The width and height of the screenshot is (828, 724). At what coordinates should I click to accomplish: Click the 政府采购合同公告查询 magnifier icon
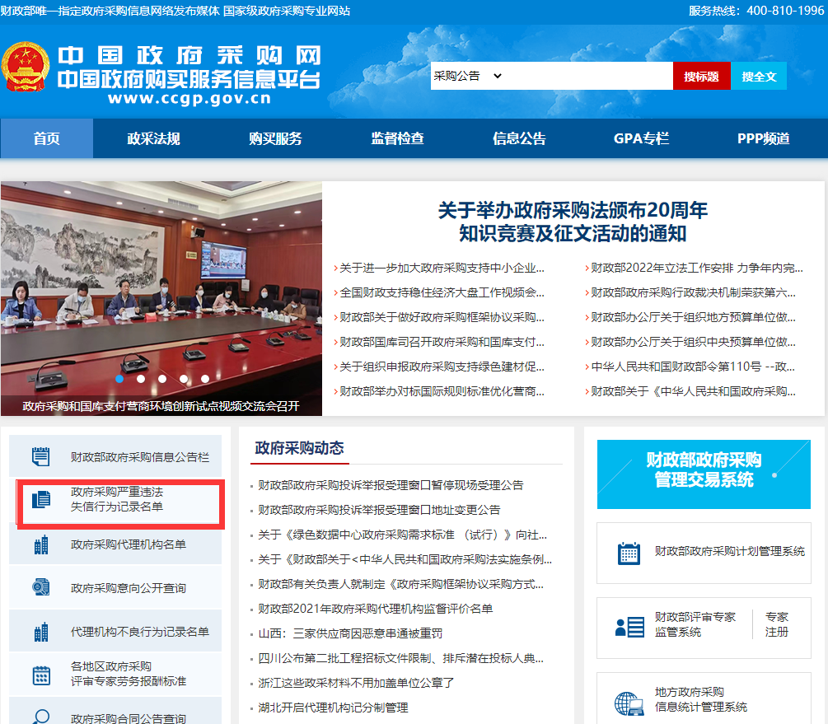(x=40, y=717)
